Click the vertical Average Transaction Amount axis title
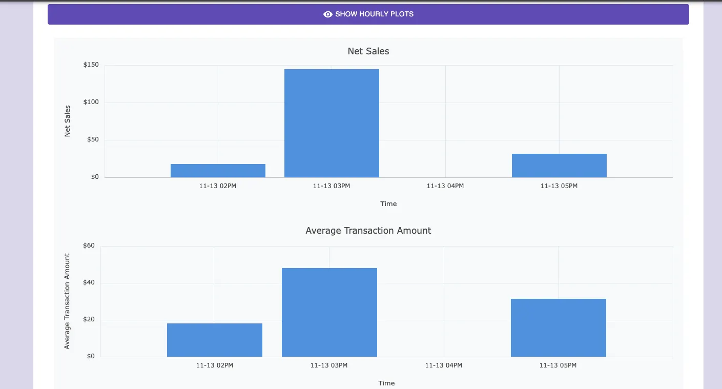The image size is (722, 389). 67,301
